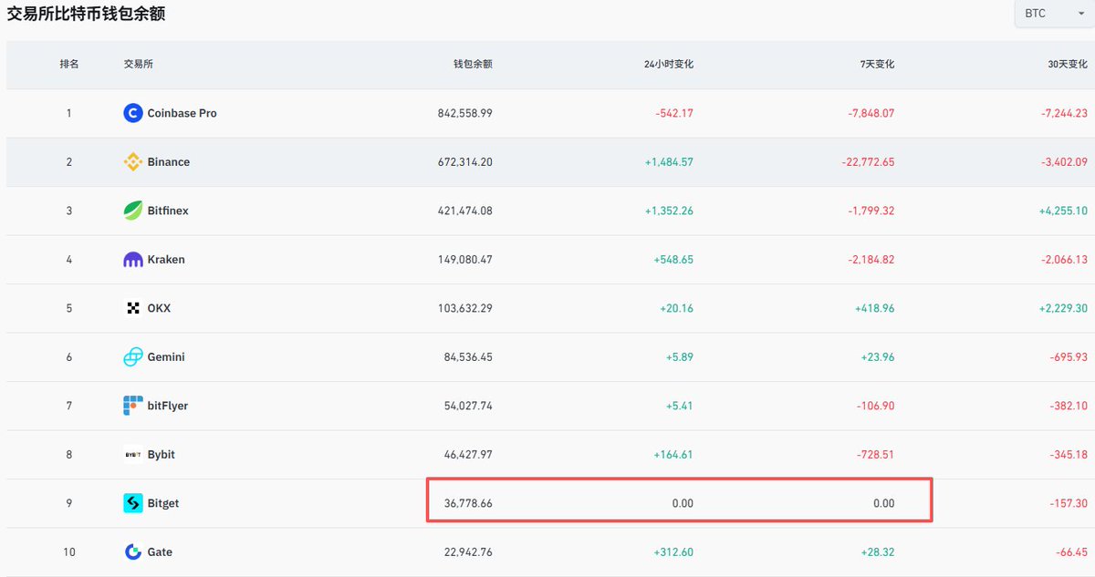Click OKX 24h change +20.16
Screen dimensions: 1095x577
tap(676, 308)
